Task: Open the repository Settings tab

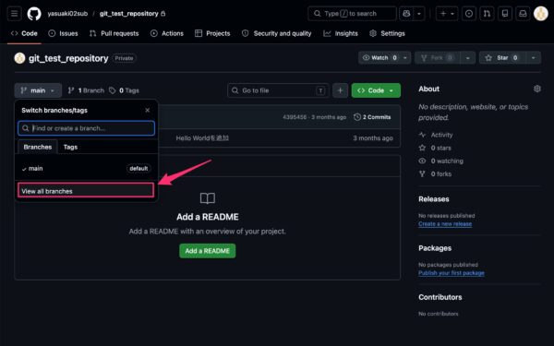Action: (387, 33)
